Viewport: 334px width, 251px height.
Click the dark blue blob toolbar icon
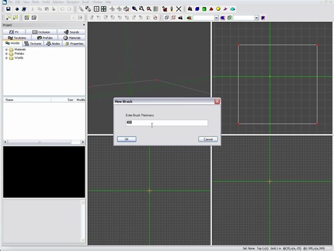click(17, 9)
